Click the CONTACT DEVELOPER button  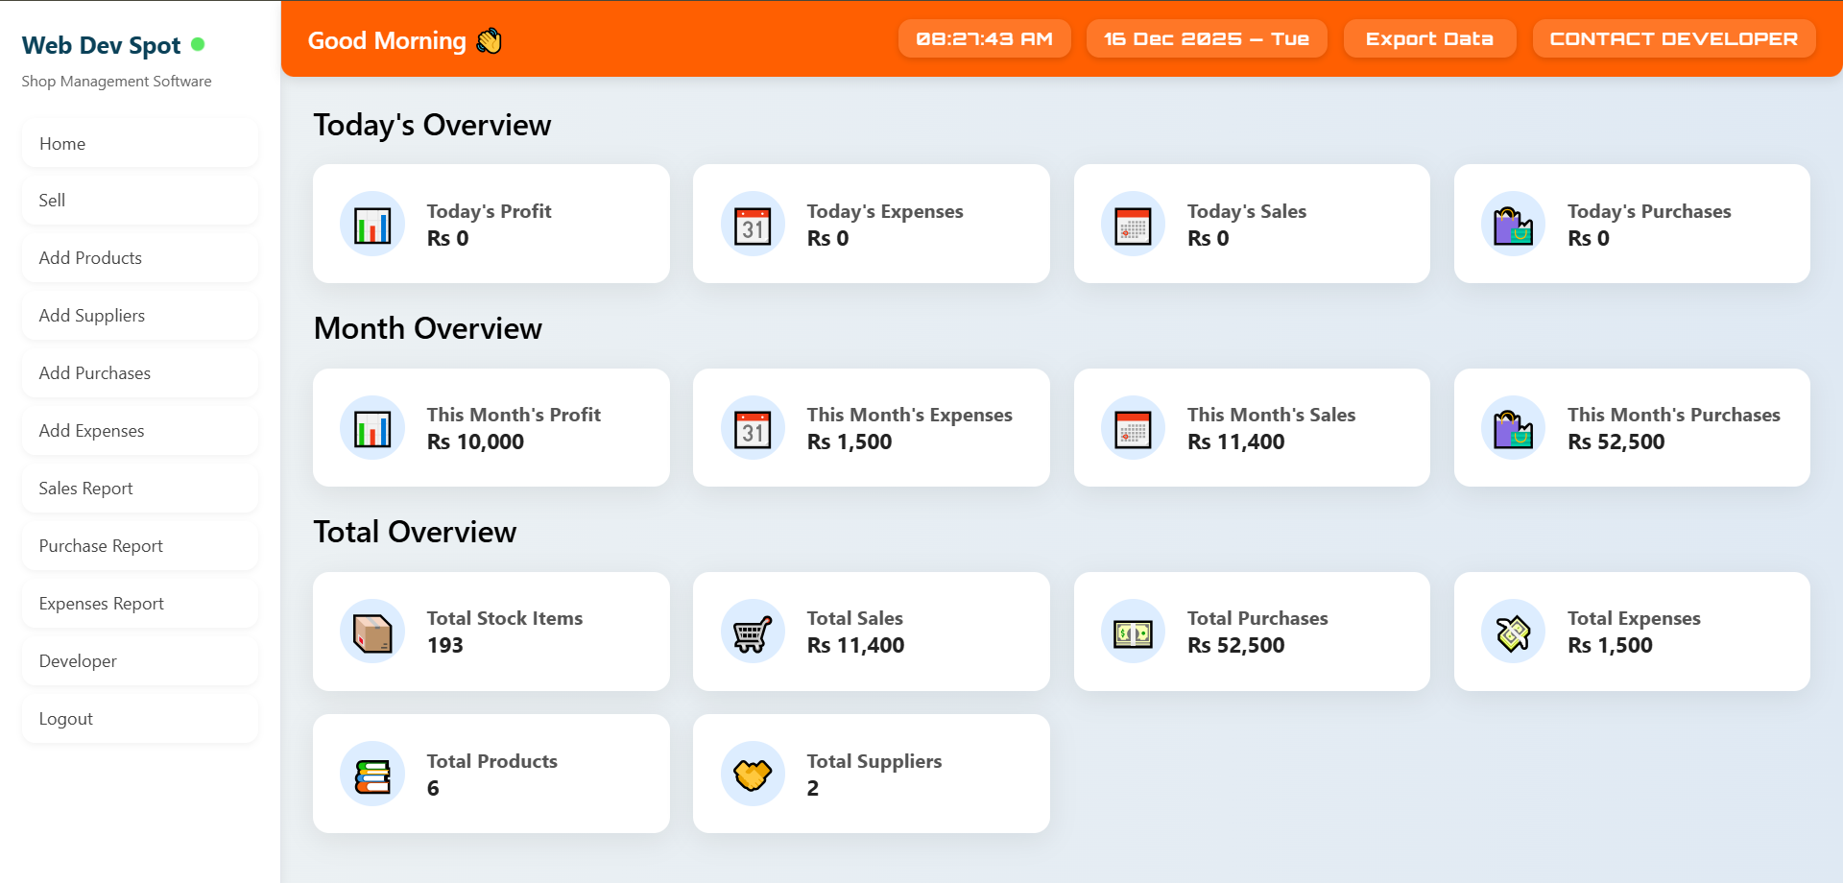click(x=1673, y=39)
